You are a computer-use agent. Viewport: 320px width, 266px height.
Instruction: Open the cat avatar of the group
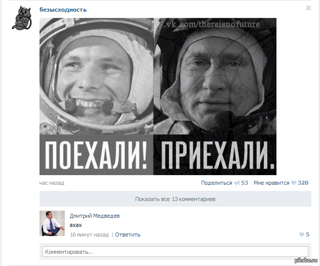22,18
